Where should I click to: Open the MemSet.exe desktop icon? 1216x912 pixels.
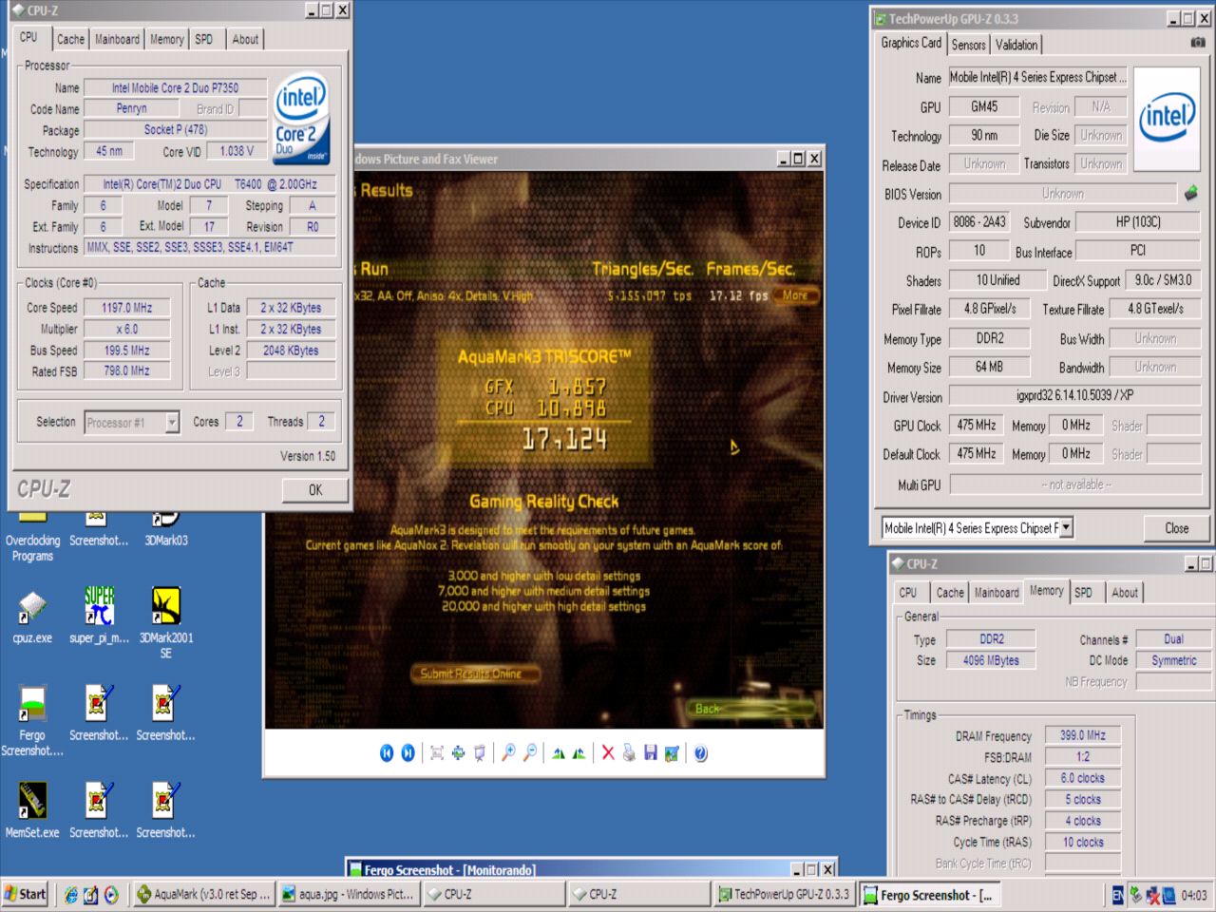(32, 809)
